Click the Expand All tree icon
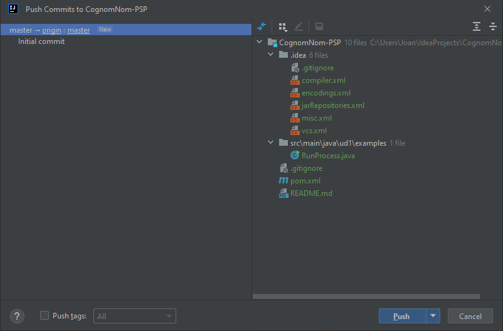This screenshot has width=503, height=331. pyautogui.click(x=477, y=26)
